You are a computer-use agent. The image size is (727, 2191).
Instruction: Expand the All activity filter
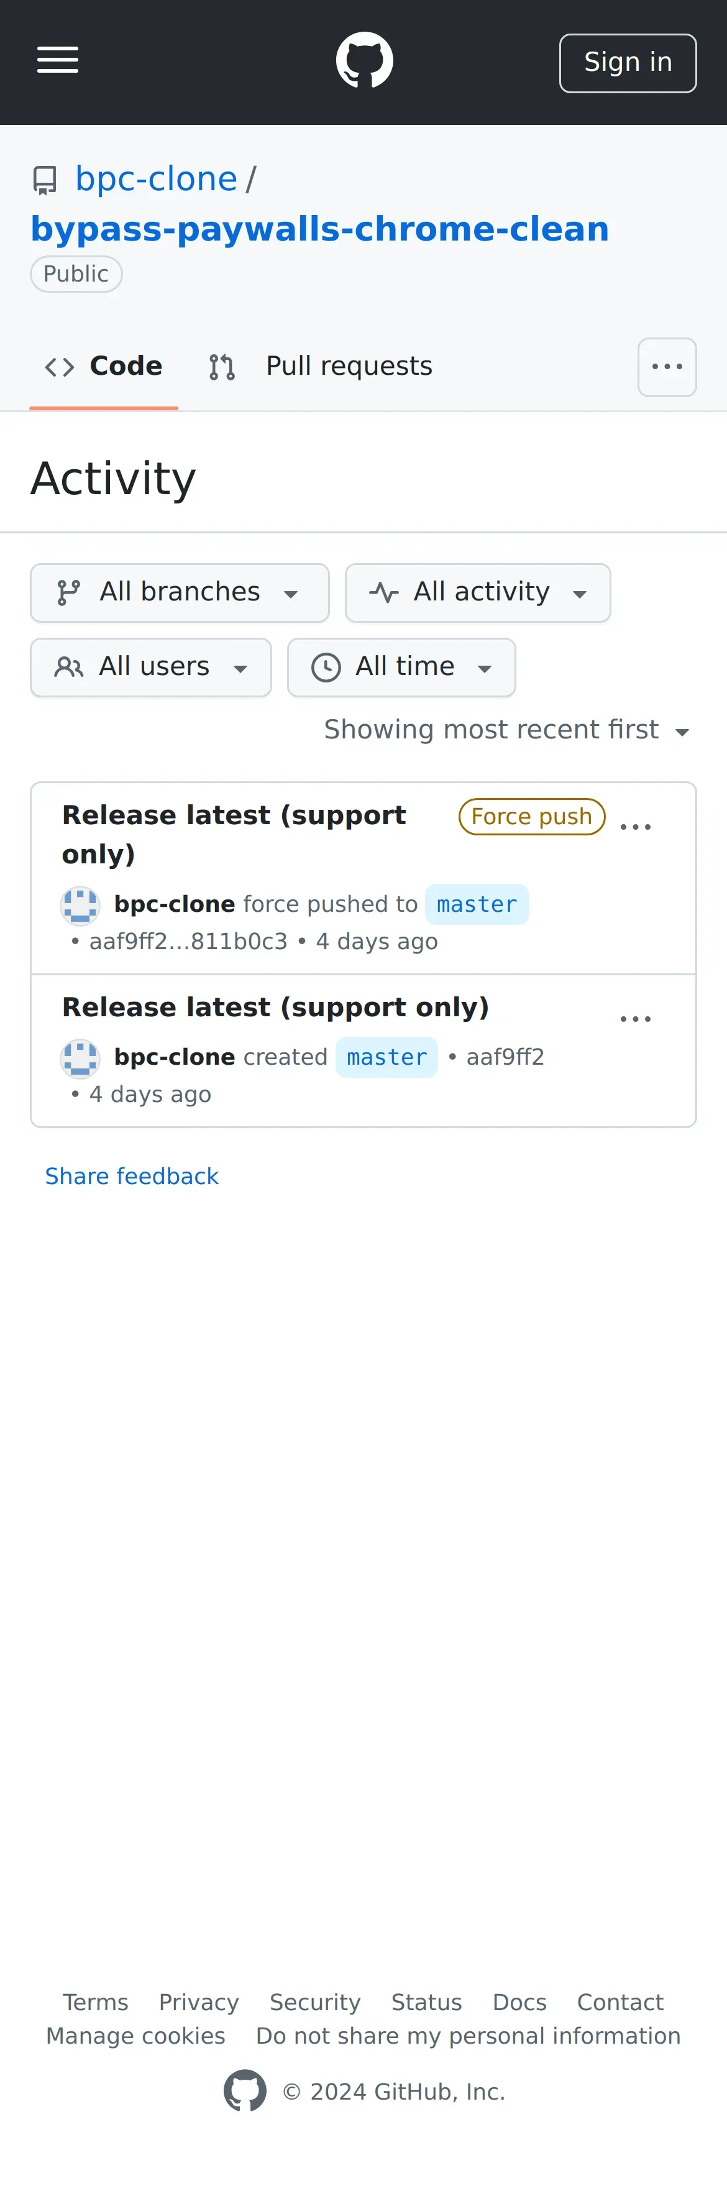477,592
